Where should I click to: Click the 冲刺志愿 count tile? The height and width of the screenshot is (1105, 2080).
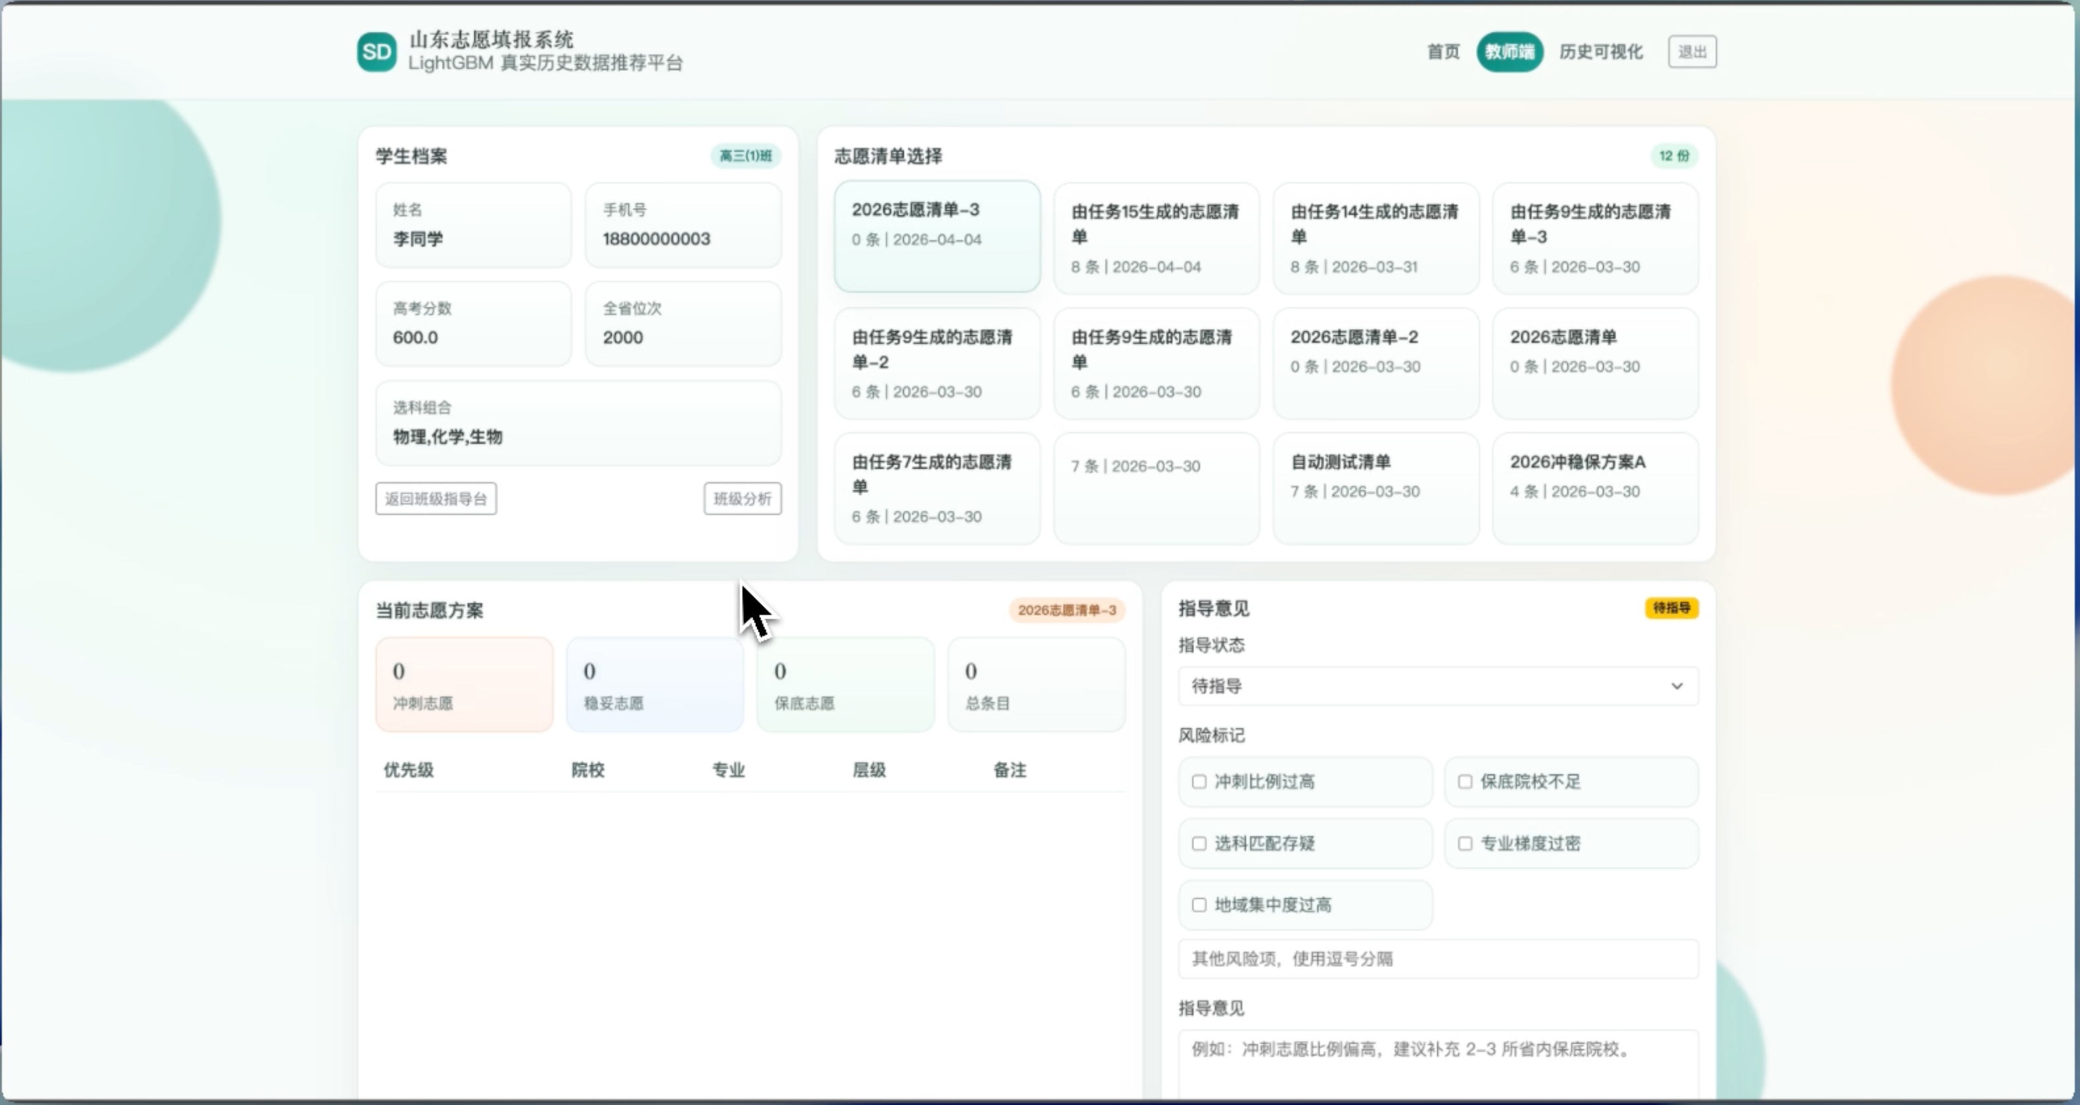pyautogui.click(x=464, y=685)
